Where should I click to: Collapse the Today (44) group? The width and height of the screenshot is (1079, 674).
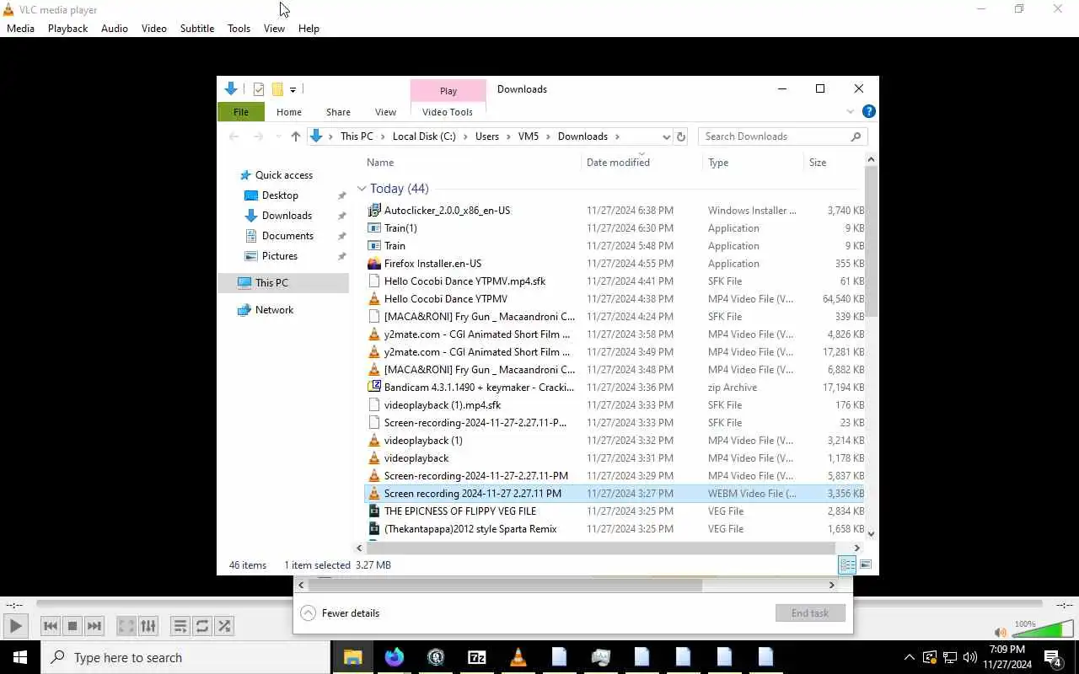[362, 189]
